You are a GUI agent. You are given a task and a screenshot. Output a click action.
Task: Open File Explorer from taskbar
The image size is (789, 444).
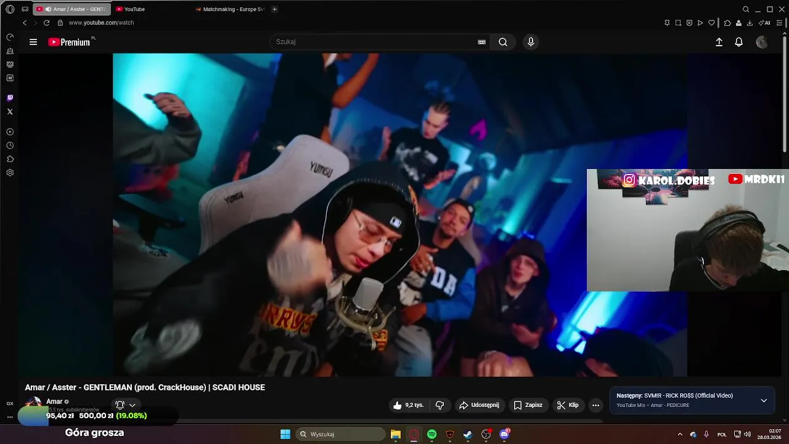pyautogui.click(x=396, y=434)
